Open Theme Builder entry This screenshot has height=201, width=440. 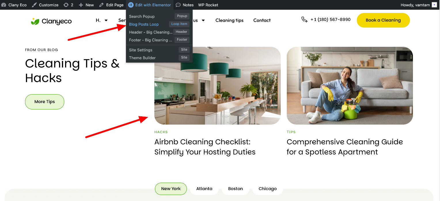(x=142, y=58)
